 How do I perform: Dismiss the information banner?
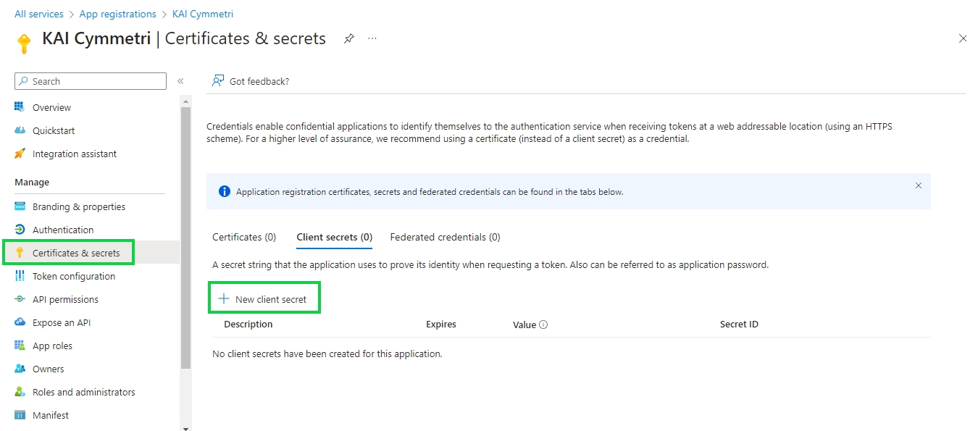[919, 185]
